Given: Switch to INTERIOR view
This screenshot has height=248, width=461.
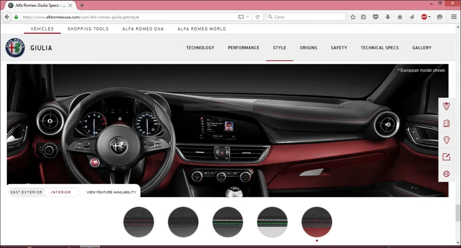Looking at the screenshot, I should (61, 192).
